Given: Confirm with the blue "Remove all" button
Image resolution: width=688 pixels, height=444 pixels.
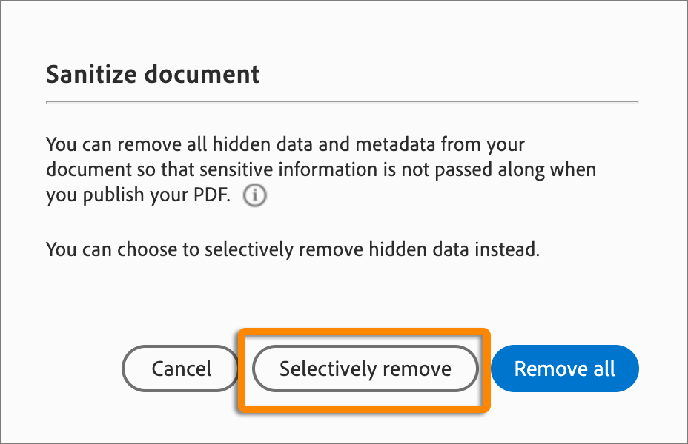Looking at the screenshot, I should [564, 369].
